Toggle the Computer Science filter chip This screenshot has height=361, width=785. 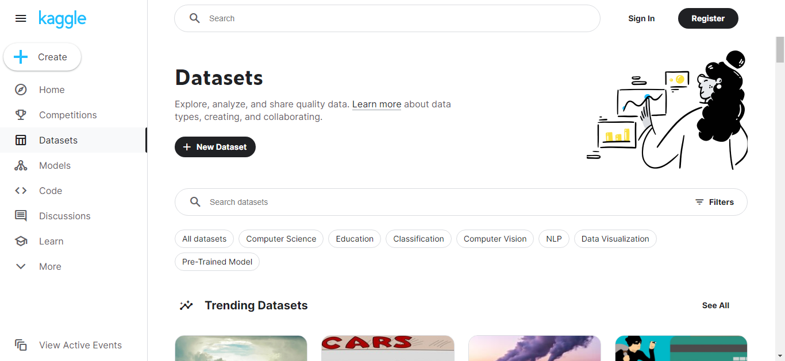pyautogui.click(x=281, y=239)
